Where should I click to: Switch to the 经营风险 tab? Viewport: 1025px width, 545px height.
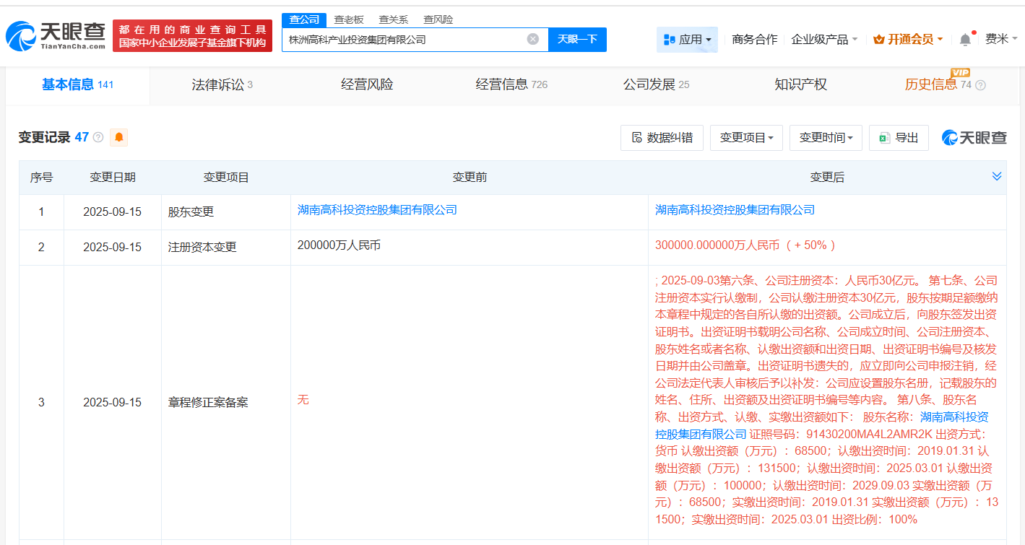[367, 85]
